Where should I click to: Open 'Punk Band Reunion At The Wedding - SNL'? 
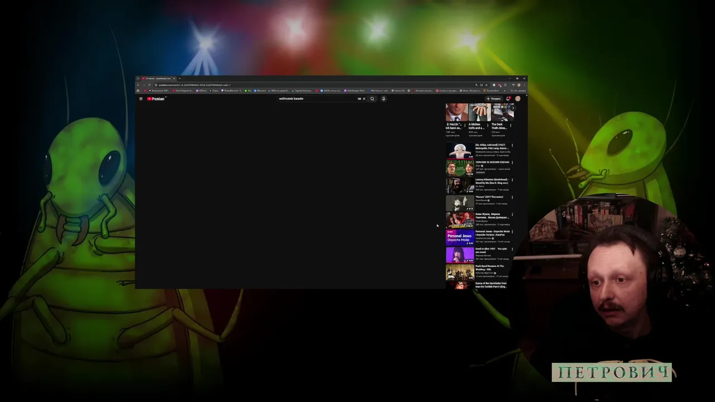[x=490, y=268]
